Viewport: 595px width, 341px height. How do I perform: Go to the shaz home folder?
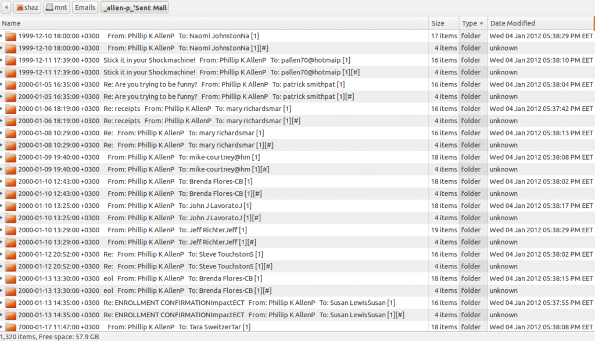pyautogui.click(x=27, y=8)
